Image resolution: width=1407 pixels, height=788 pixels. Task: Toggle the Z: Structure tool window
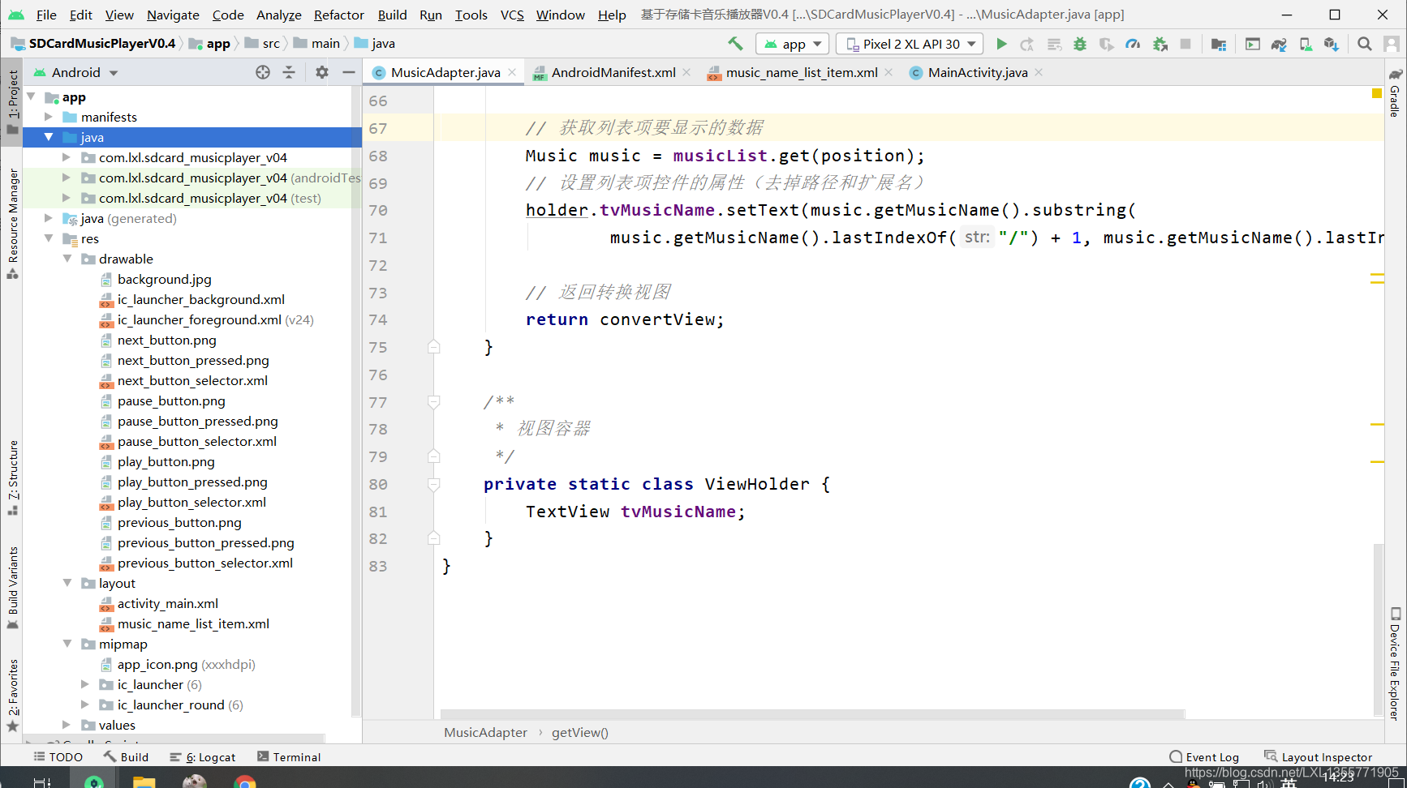pyautogui.click(x=12, y=477)
